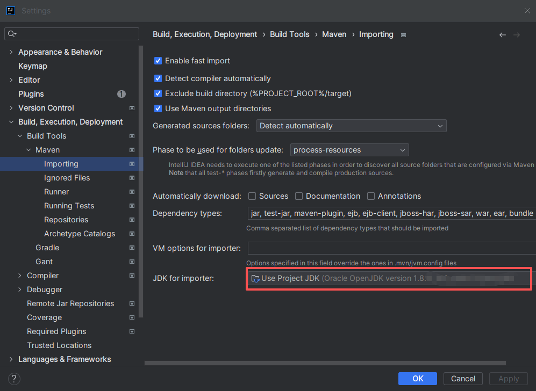Click project icon next to Coverage
Screen dimensions: 536x391
click(x=132, y=317)
